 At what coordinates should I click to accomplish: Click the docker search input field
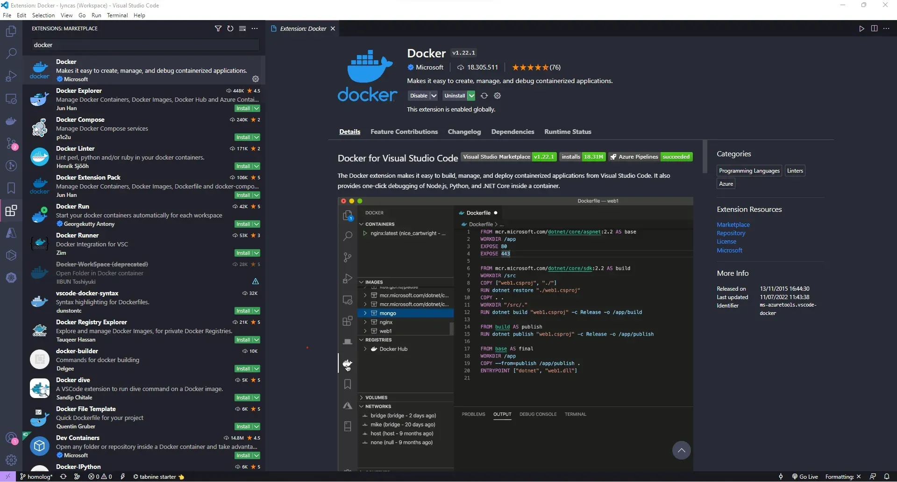pos(146,45)
